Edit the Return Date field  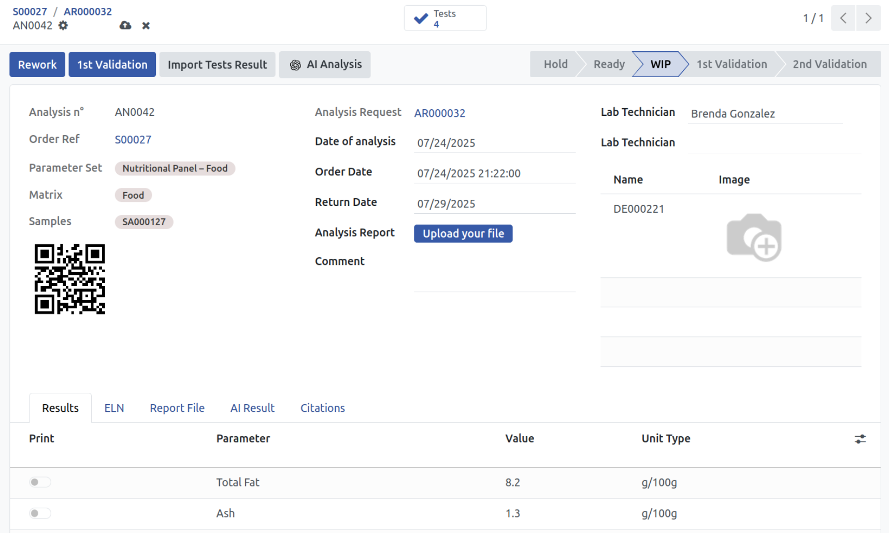tap(495, 204)
